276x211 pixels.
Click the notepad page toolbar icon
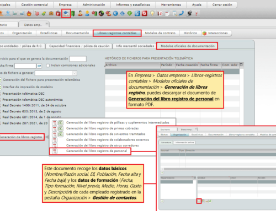pos(167,13)
